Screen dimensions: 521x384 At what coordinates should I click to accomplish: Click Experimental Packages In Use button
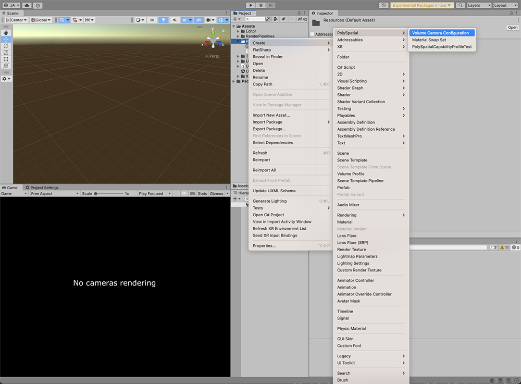coord(423,5)
